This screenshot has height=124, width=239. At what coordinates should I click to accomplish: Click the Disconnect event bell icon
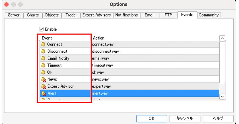[x=43, y=51]
